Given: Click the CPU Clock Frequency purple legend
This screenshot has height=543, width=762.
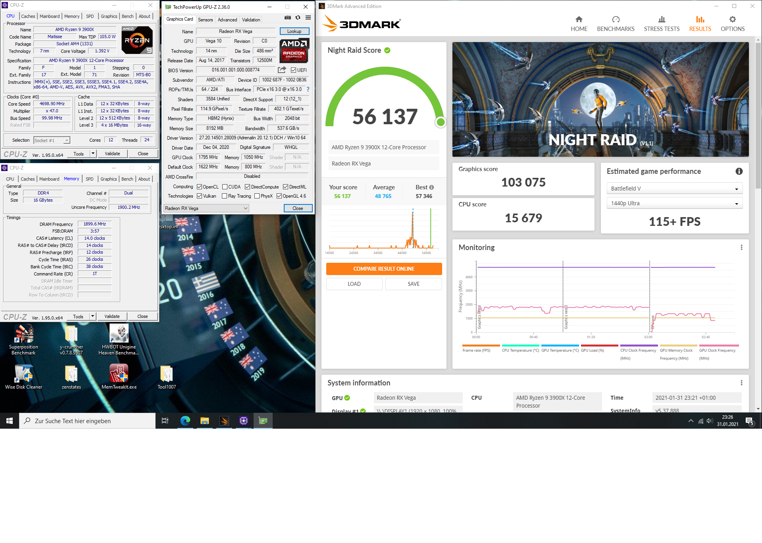Looking at the screenshot, I should [639, 346].
